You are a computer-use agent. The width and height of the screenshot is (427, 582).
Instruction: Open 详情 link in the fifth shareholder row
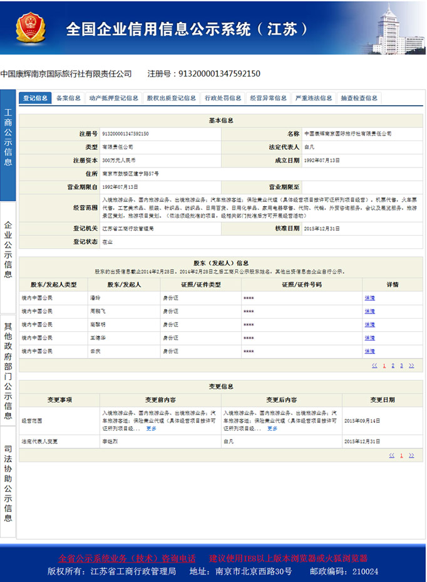(369, 351)
